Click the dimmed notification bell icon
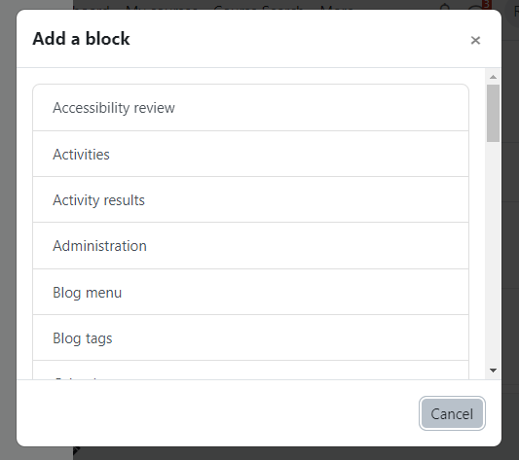 click(x=446, y=6)
